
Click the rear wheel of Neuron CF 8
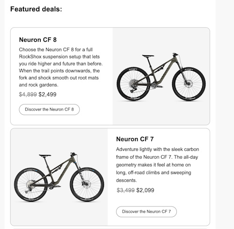pos(133,84)
